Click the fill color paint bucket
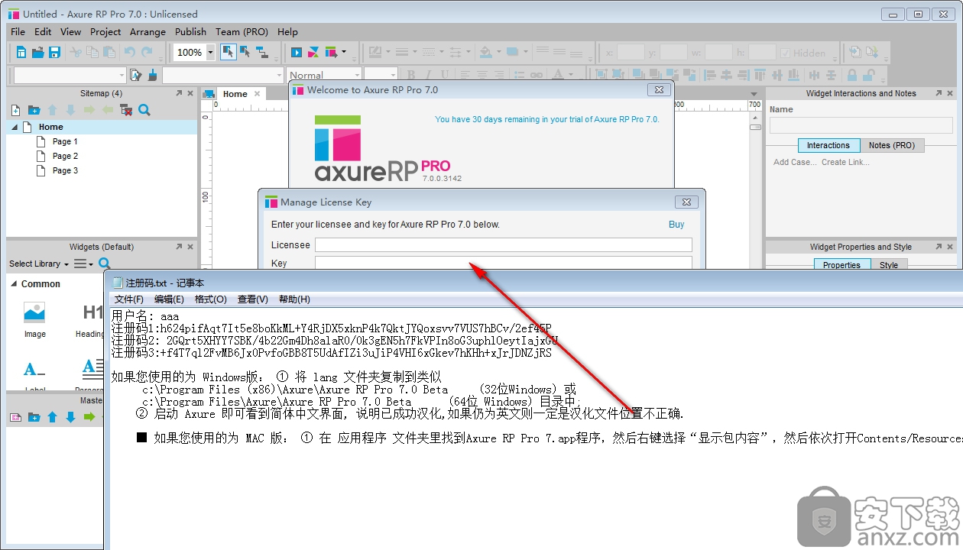The image size is (963, 550). 485,52
